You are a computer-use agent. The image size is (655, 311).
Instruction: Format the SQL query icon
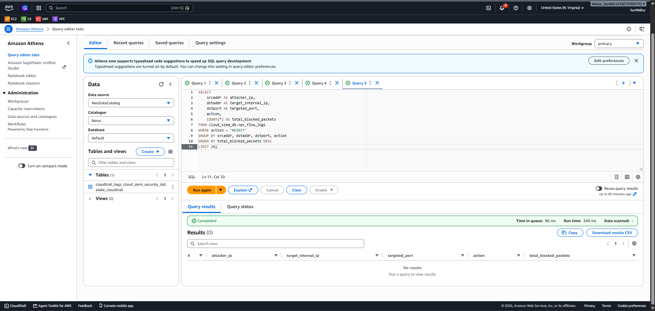click(x=616, y=177)
